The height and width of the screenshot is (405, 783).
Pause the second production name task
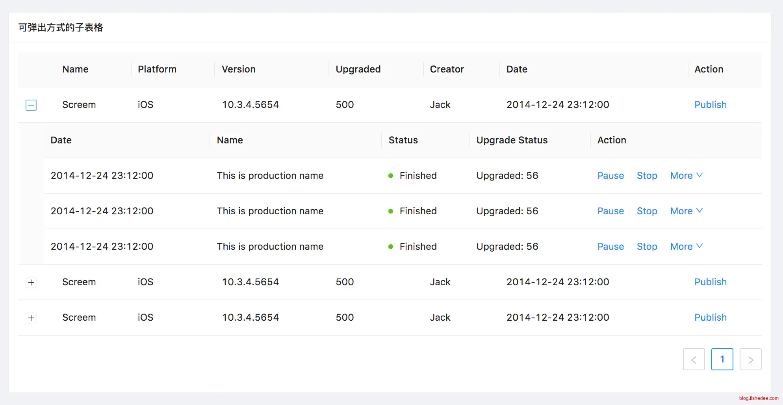[610, 211]
